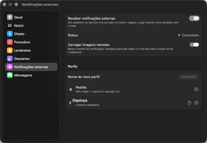This screenshot has height=143, width=207.
Task: Select the Padrão profile name
Action: (81, 87)
